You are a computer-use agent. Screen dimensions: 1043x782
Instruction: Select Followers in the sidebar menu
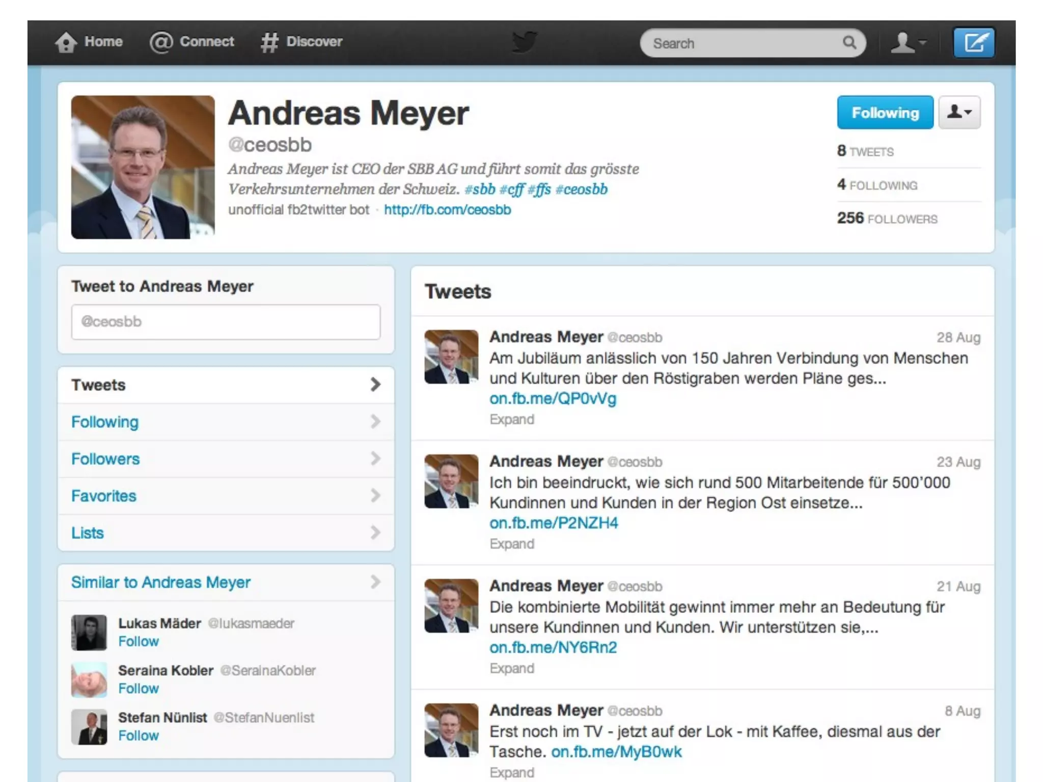(105, 459)
